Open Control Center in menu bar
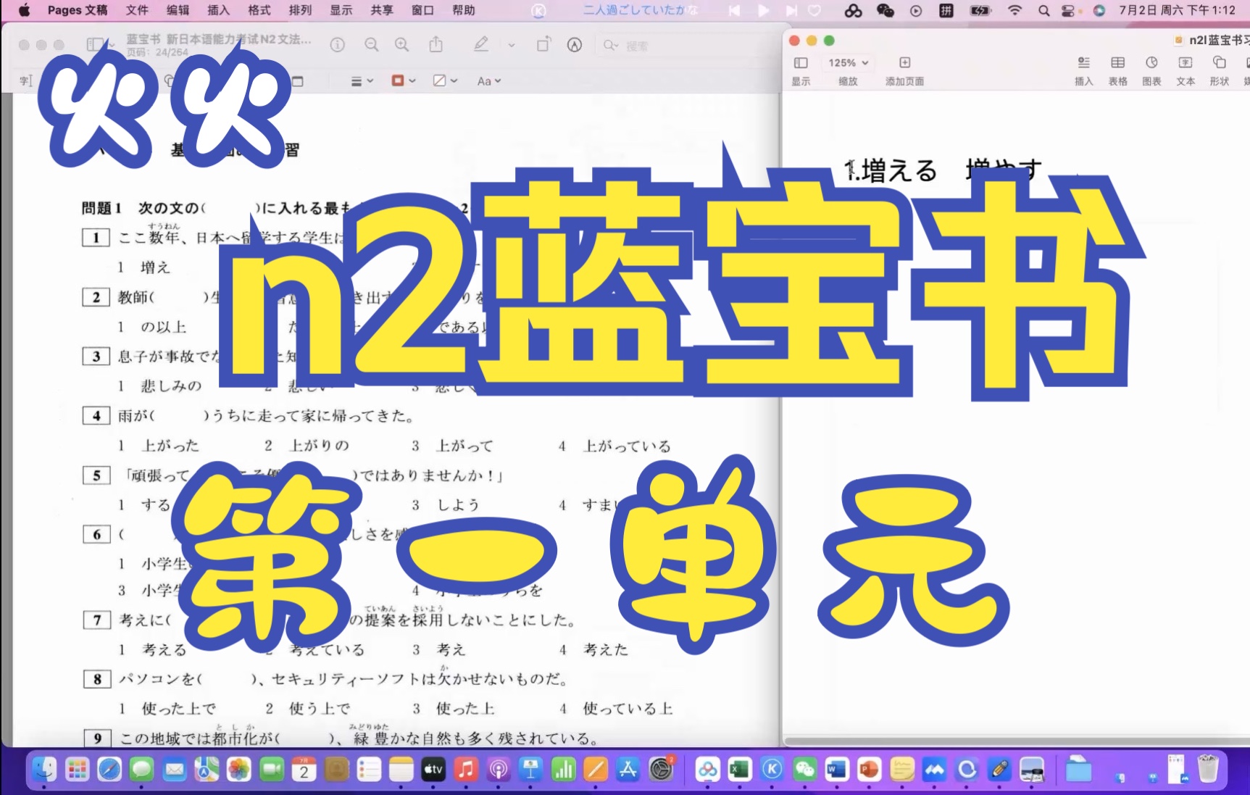Image resolution: width=1250 pixels, height=795 pixels. (x=1069, y=10)
